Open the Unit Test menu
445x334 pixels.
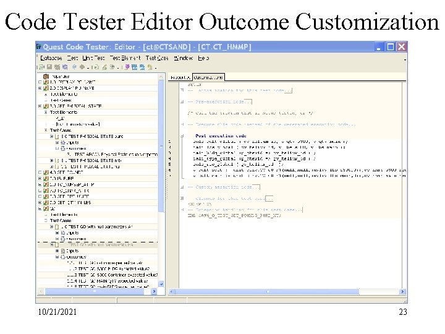[93, 58]
